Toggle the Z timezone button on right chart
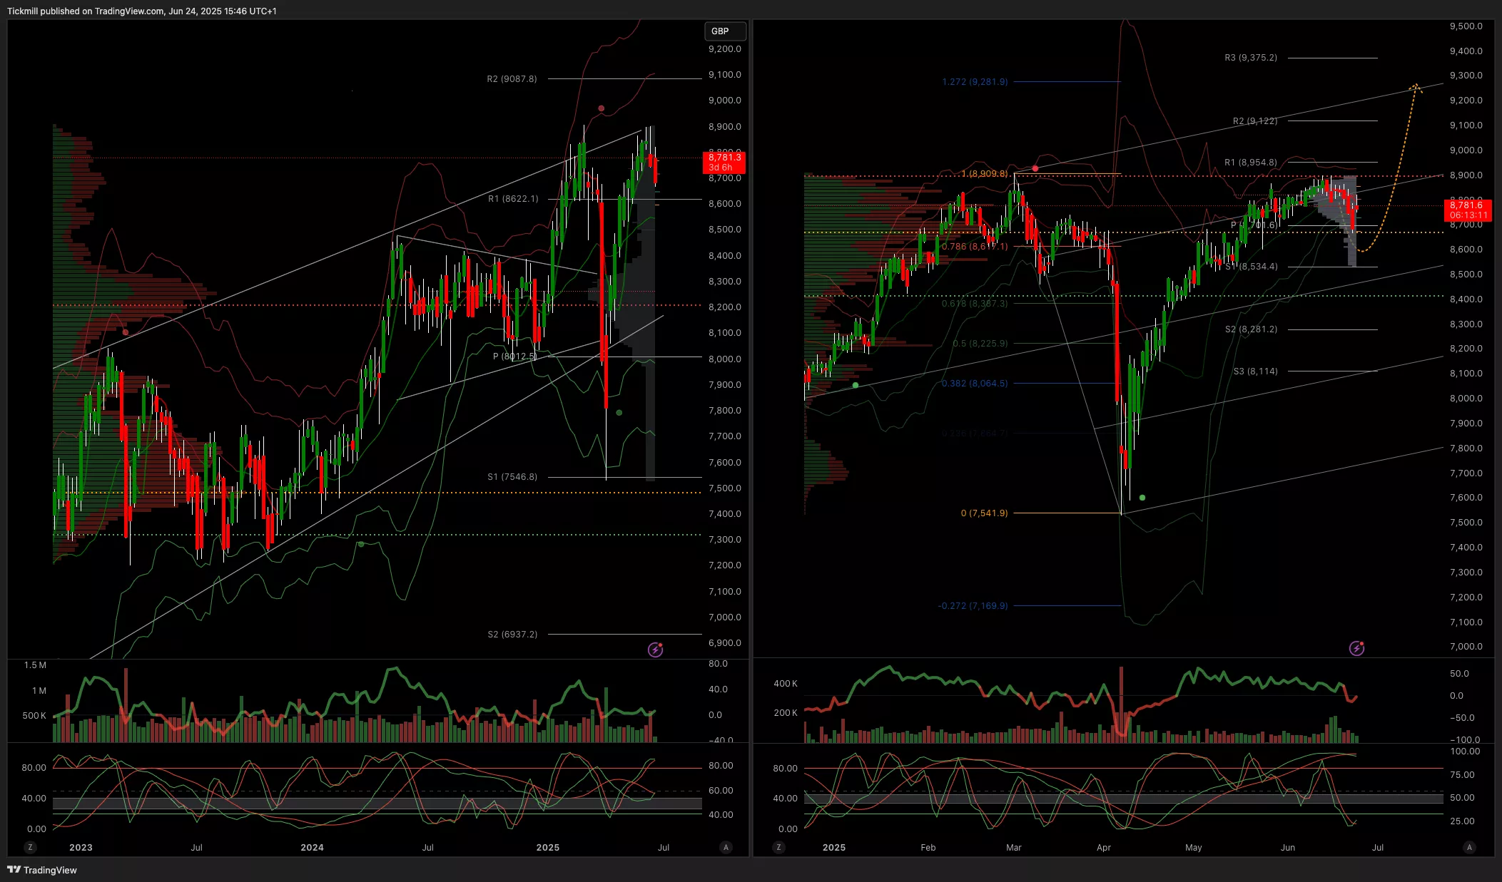The image size is (1502, 882). click(778, 847)
